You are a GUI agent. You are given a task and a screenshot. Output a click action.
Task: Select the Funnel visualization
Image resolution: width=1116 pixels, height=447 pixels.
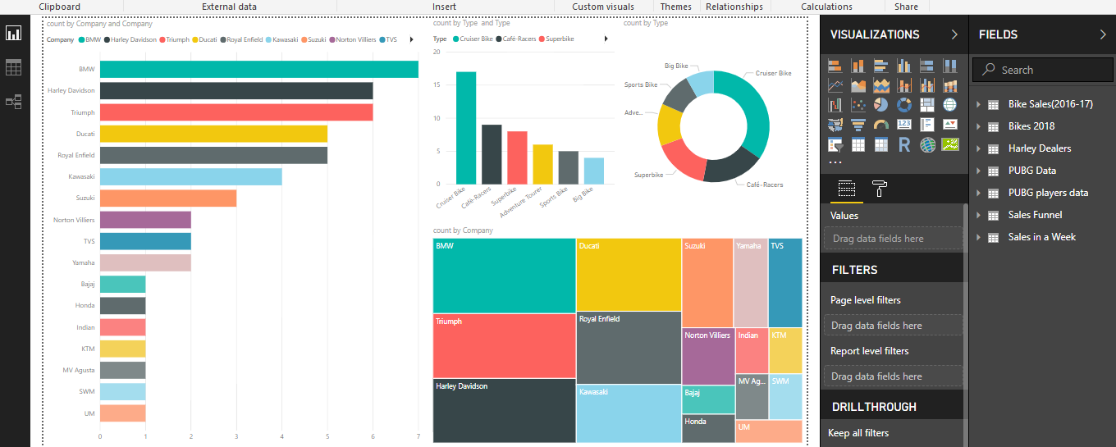(858, 125)
